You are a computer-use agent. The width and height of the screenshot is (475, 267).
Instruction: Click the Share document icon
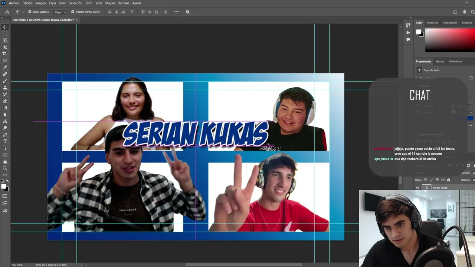[x=455, y=12]
